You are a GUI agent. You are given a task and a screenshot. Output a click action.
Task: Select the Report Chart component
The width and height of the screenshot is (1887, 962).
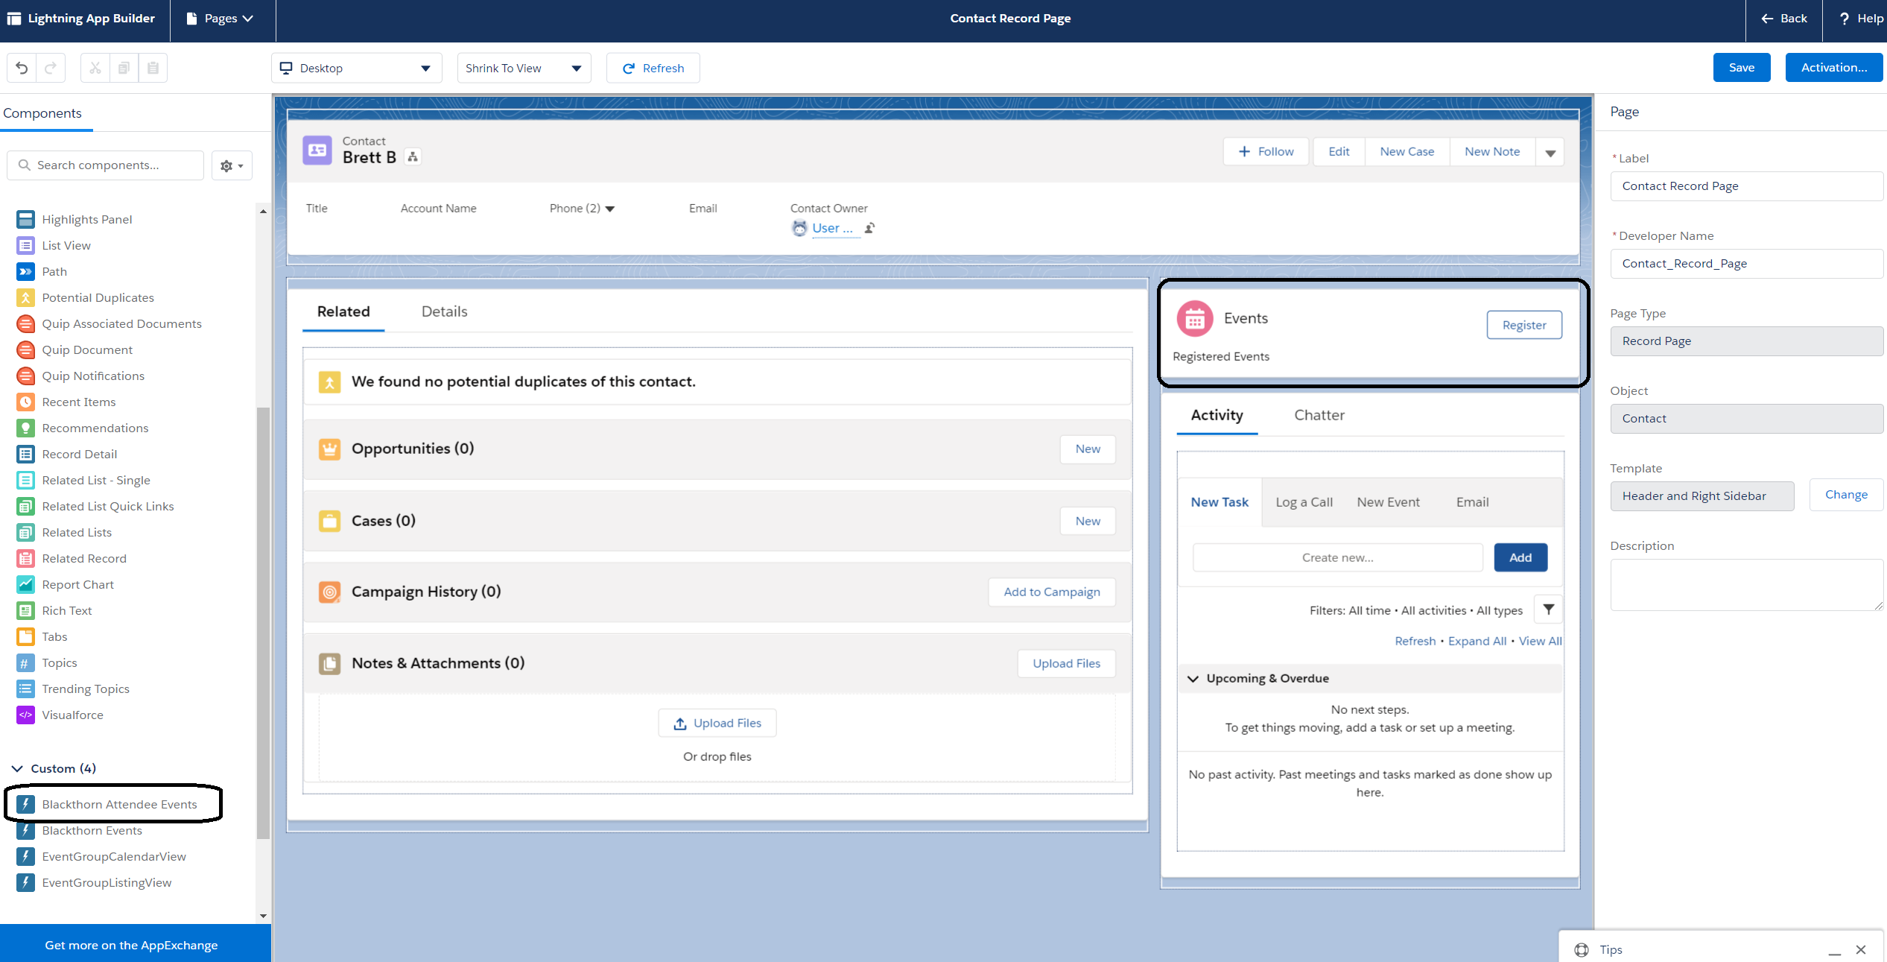(66, 584)
